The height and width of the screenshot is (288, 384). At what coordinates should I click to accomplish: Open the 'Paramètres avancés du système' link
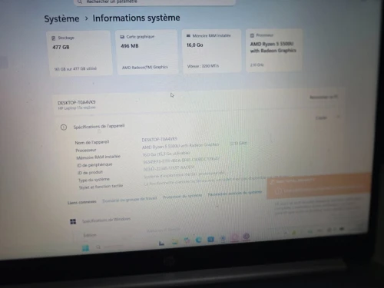click(234, 194)
